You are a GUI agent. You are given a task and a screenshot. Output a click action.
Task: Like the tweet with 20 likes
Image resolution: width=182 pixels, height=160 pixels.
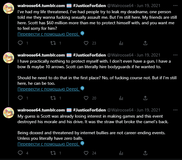click(x=86, y=98)
